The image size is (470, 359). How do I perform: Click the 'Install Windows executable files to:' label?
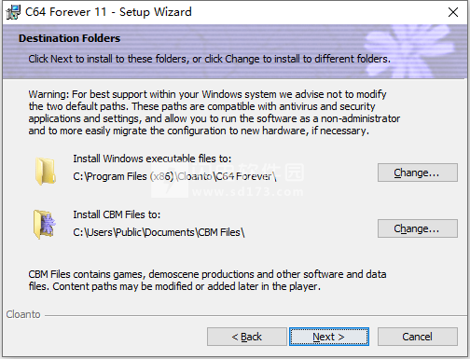point(152,159)
